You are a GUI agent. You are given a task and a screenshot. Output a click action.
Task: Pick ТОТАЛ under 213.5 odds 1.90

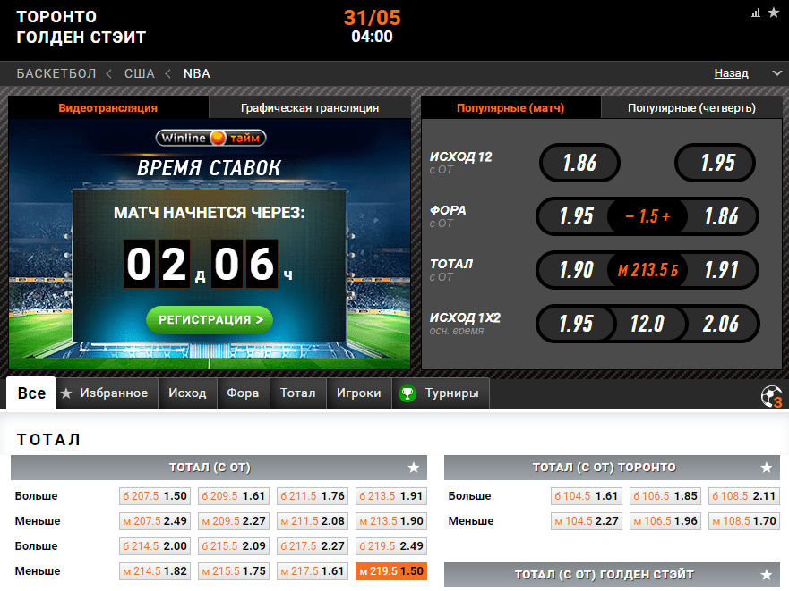(577, 270)
